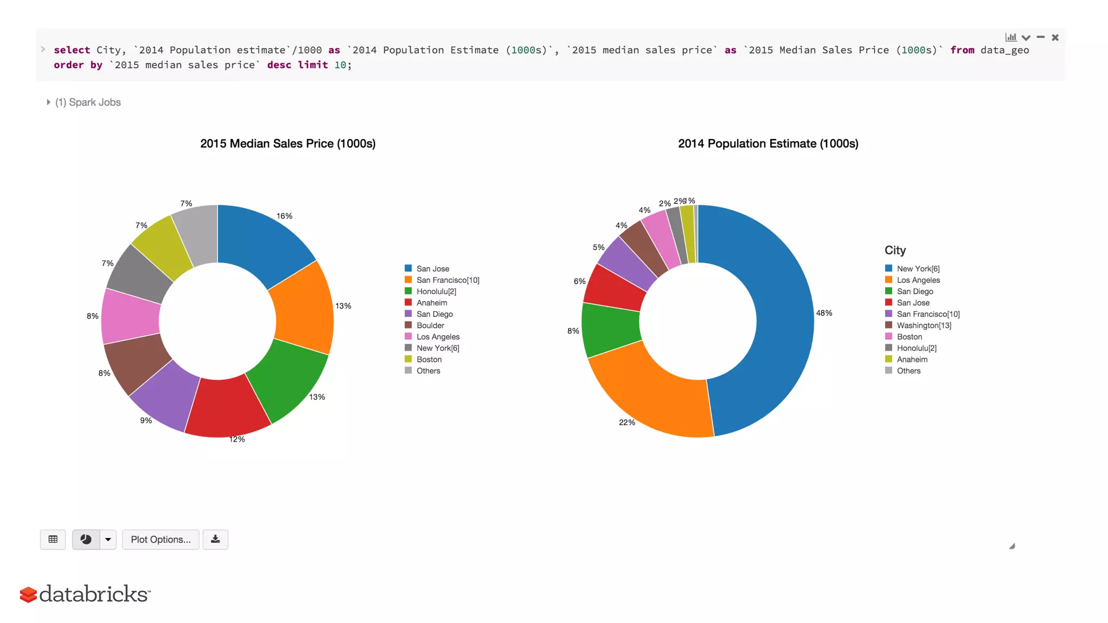Open Plot Options dialog
Image resolution: width=1108 pixels, height=623 pixels.
(x=161, y=539)
